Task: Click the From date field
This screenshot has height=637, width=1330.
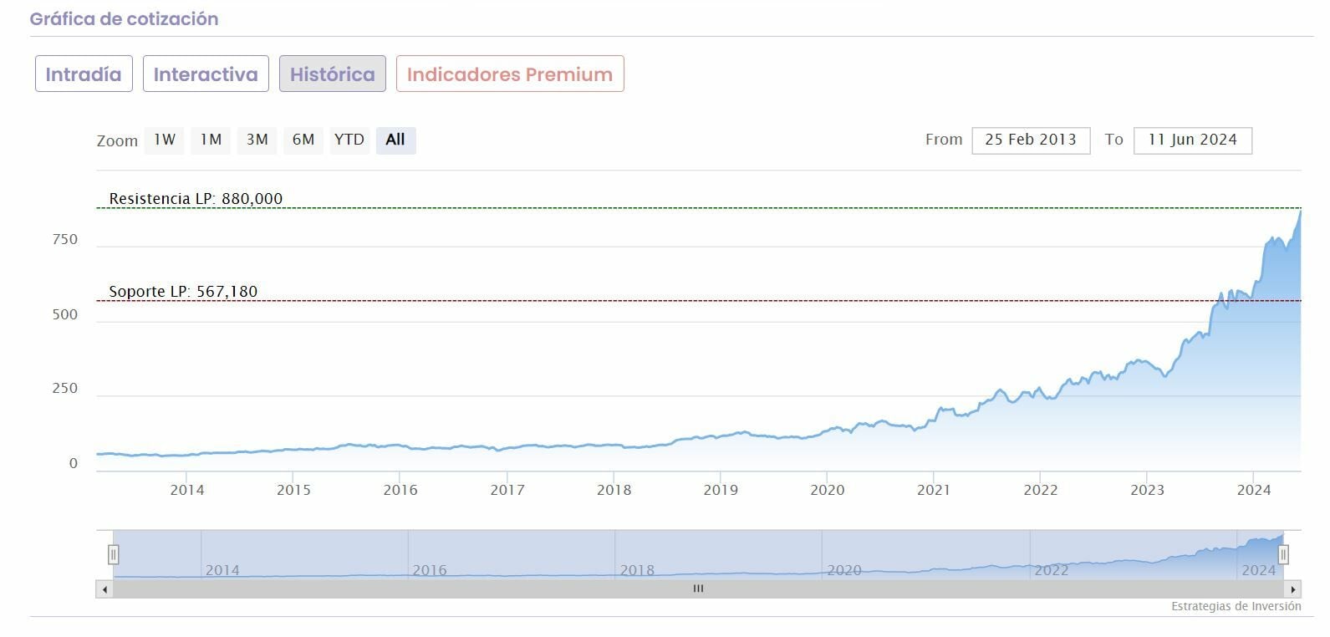Action: pos(1031,140)
